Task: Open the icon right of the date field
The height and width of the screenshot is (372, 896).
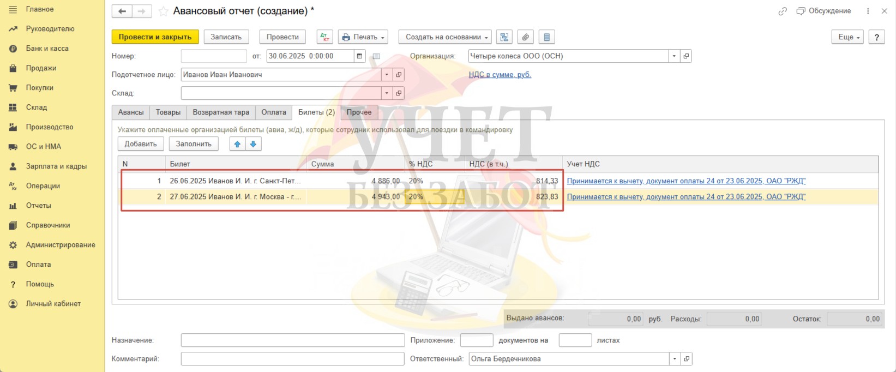Action: 376,56
